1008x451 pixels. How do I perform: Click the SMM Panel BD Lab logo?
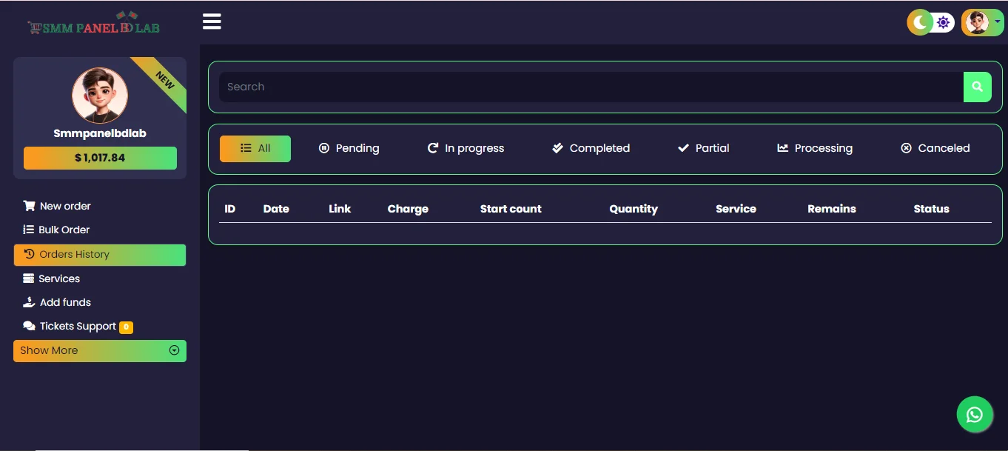coord(94,27)
